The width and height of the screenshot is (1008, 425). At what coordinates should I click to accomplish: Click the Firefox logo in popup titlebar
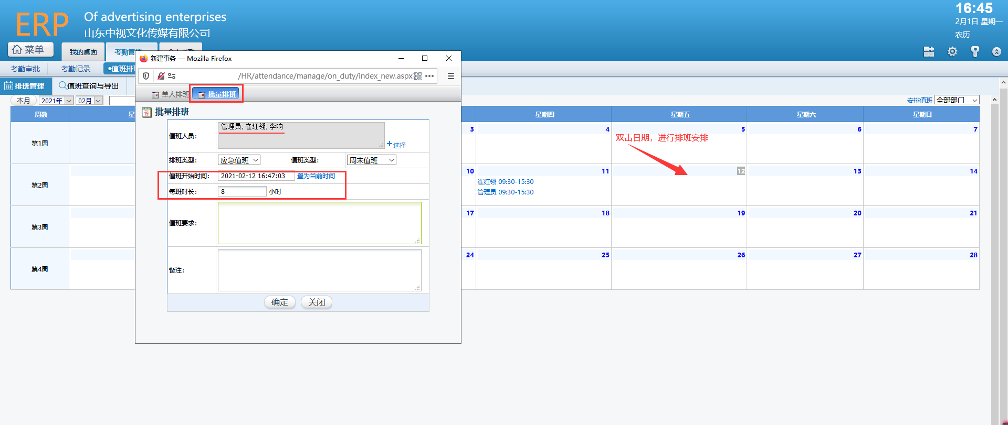(144, 59)
